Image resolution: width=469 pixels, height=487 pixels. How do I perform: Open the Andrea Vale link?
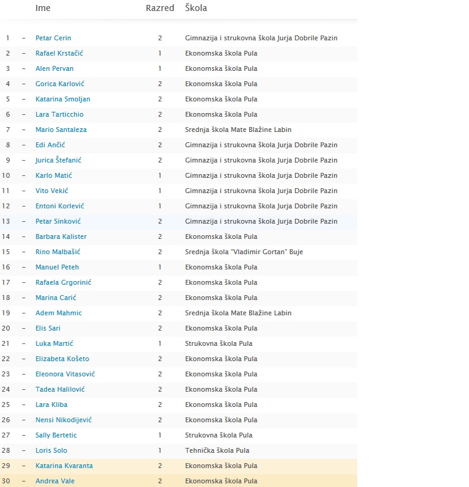(55, 481)
